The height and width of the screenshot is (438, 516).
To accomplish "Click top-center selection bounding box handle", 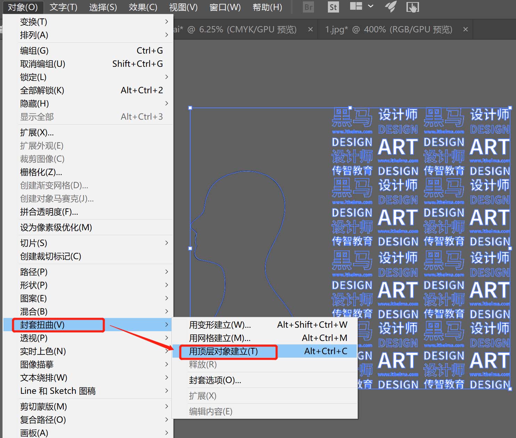I will point(350,108).
